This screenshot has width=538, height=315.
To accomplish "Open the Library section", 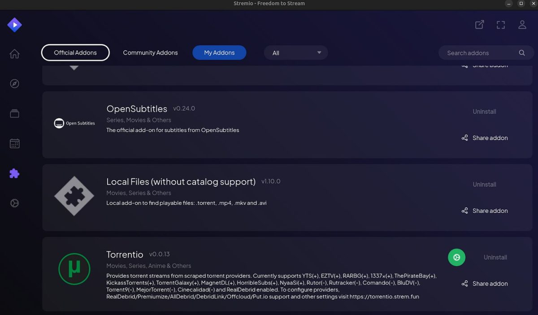I will 14,113.
